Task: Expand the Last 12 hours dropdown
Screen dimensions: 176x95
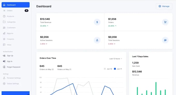Action: point(116,59)
